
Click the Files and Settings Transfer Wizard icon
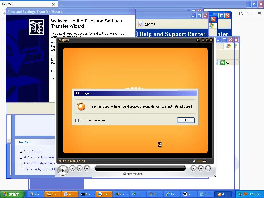[x=36, y=27]
